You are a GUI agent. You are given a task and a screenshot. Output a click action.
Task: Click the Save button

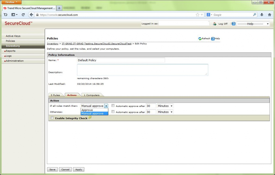click(52, 169)
